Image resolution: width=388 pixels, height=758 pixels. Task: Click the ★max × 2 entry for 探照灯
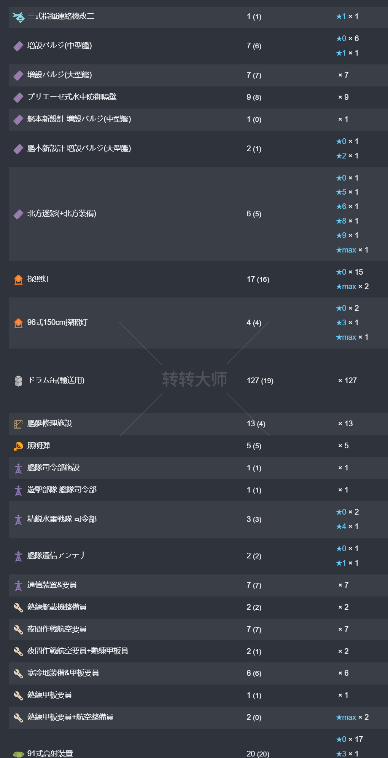[x=352, y=286]
